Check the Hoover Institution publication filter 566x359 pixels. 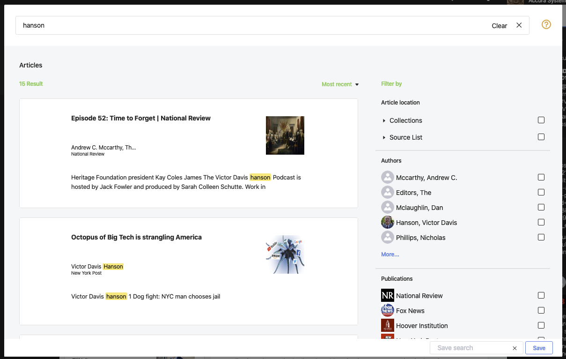(541, 325)
